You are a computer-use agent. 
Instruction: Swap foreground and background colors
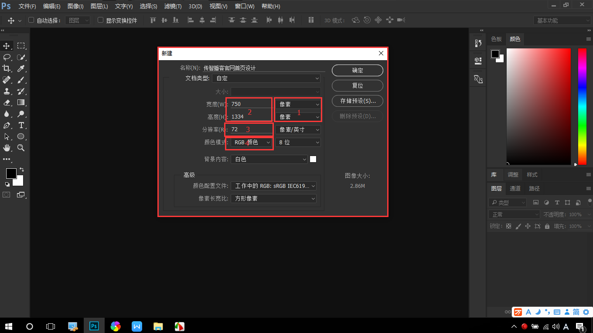pyautogui.click(x=22, y=169)
